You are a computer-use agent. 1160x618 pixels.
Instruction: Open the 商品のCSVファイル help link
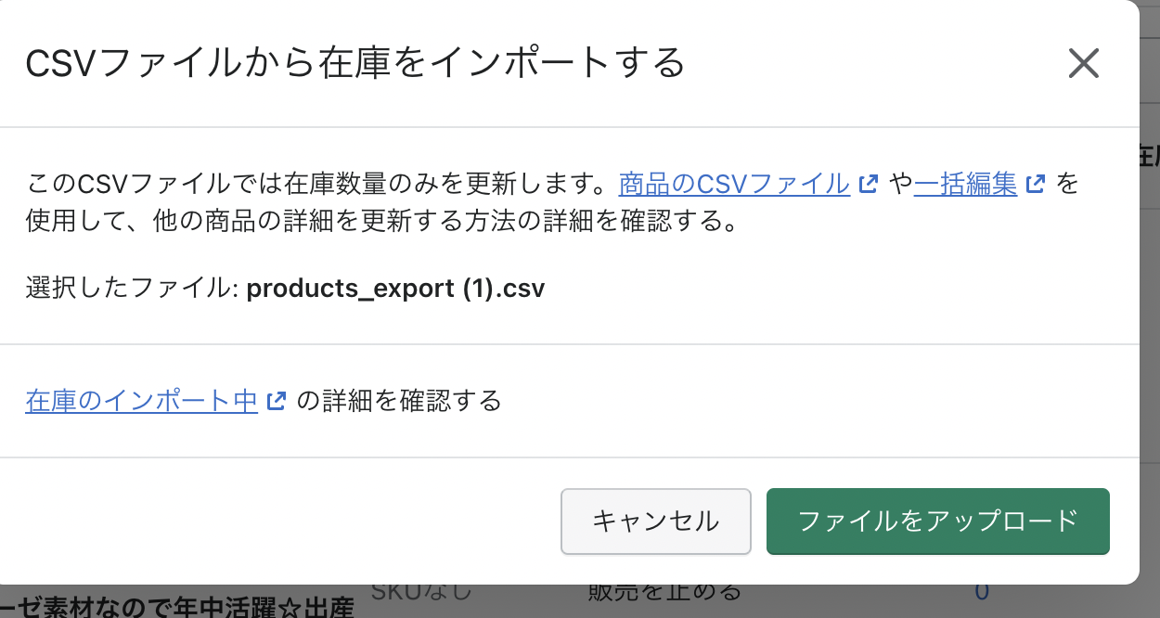pyautogui.click(x=734, y=184)
